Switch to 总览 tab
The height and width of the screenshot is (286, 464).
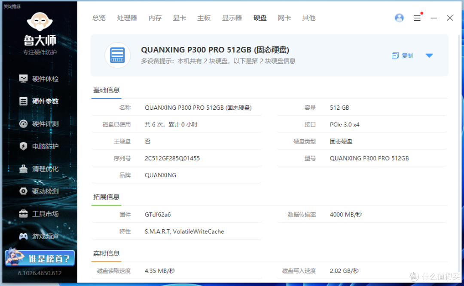coord(98,18)
